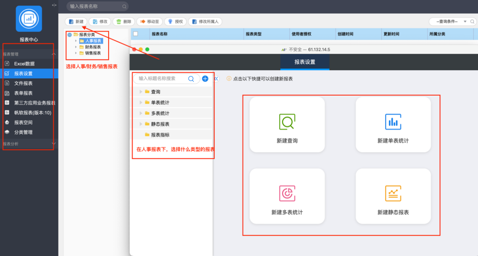The height and width of the screenshot is (256, 478).
Task: Click the search magnifier in 输入报表名称 box
Action: tap(124, 6)
